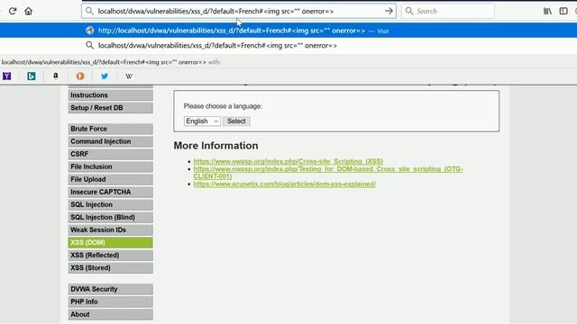The width and height of the screenshot is (577, 324).
Task: Click the 'Please choose a language:' label
Action: tap(223, 106)
